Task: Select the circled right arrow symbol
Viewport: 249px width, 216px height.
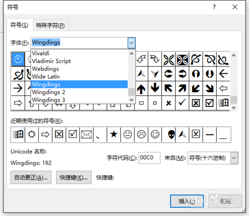Action: (x=182, y=74)
